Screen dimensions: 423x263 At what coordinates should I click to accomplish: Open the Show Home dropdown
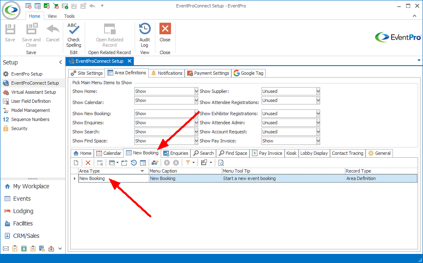click(x=196, y=91)
